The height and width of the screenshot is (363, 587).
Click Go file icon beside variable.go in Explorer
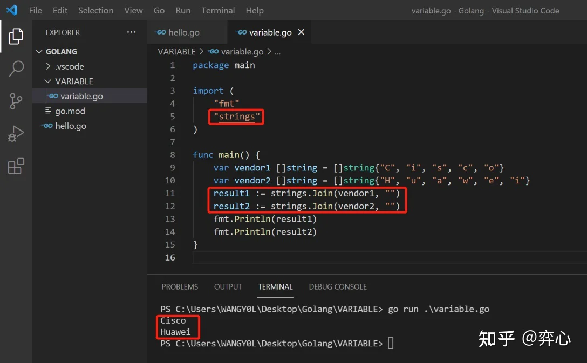[53, 96]
